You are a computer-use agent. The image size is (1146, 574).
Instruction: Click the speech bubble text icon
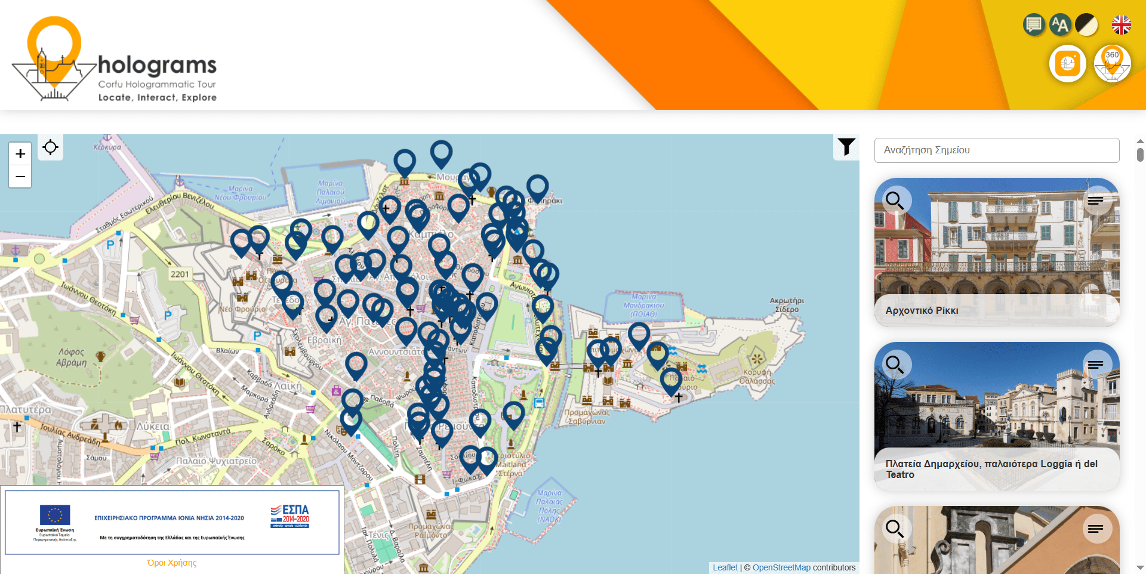click(1033, 25)
